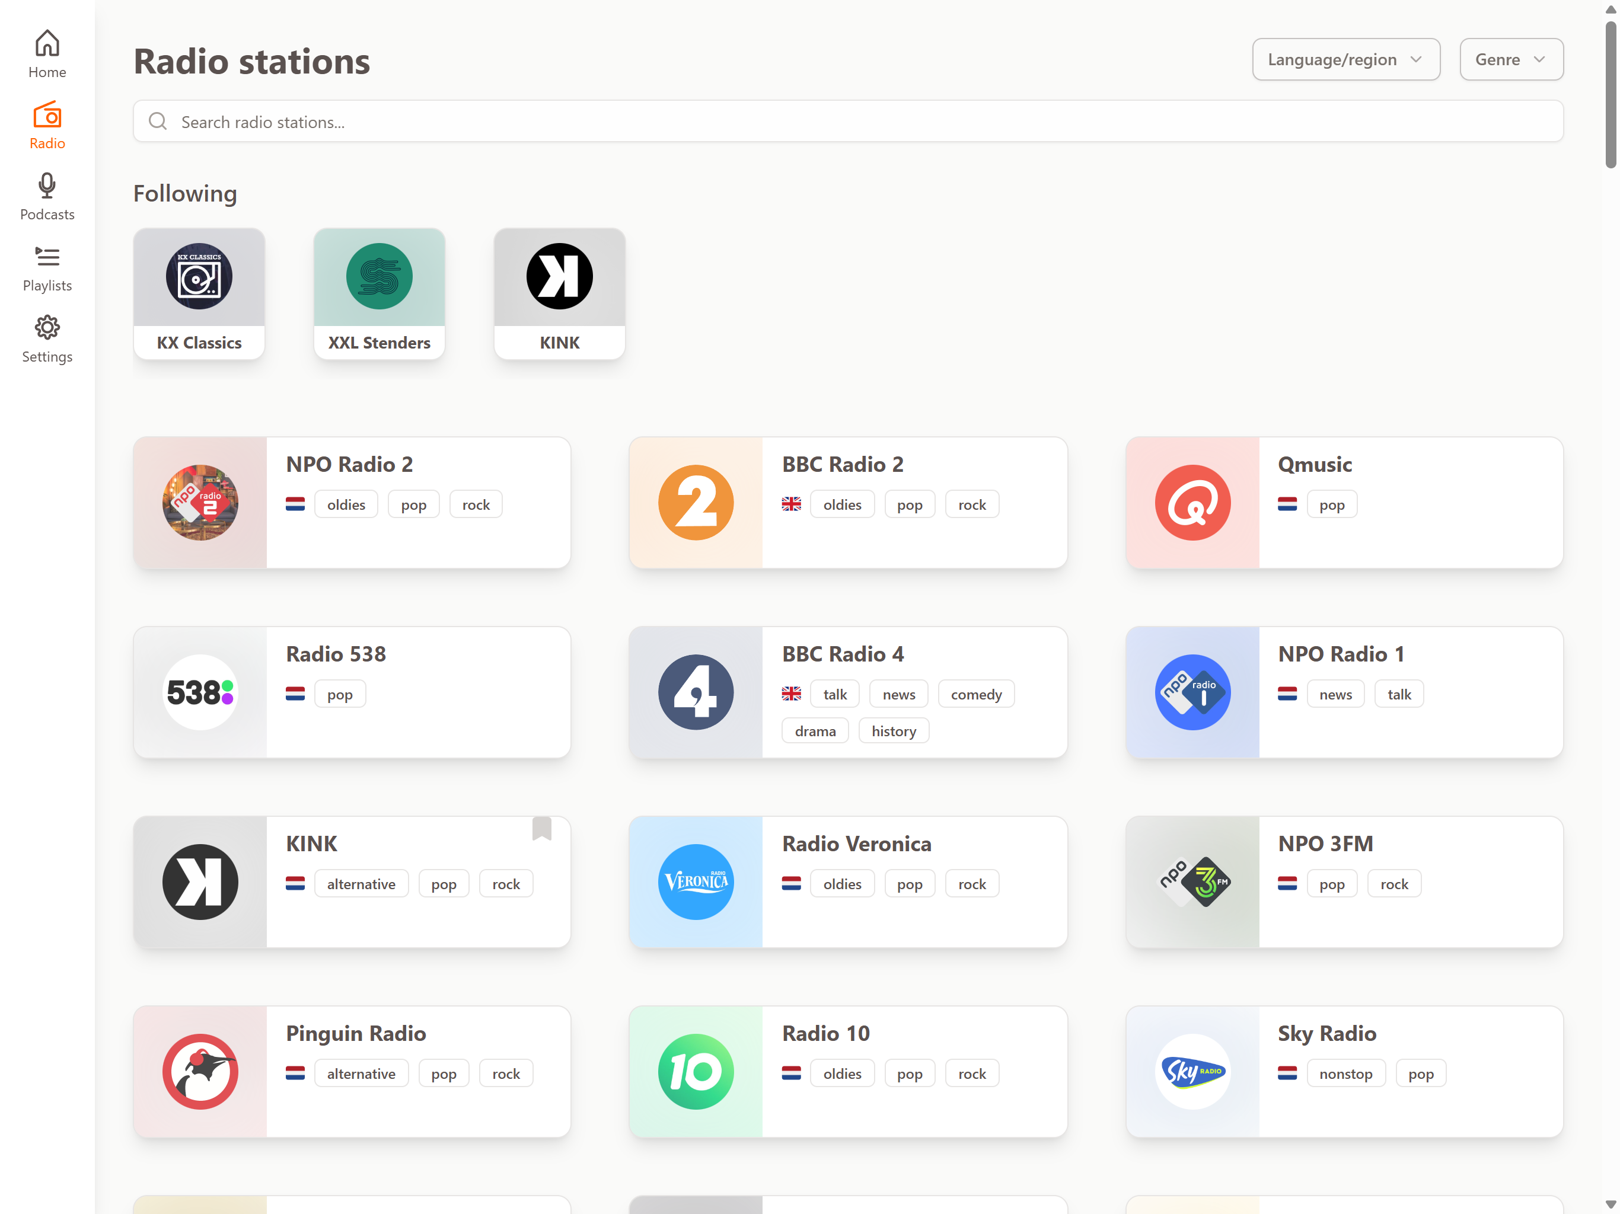The width and height of the screenshot is (1620, 1214).
Task: Open the NPO Radio 2 station title
Action: point(349,464)
